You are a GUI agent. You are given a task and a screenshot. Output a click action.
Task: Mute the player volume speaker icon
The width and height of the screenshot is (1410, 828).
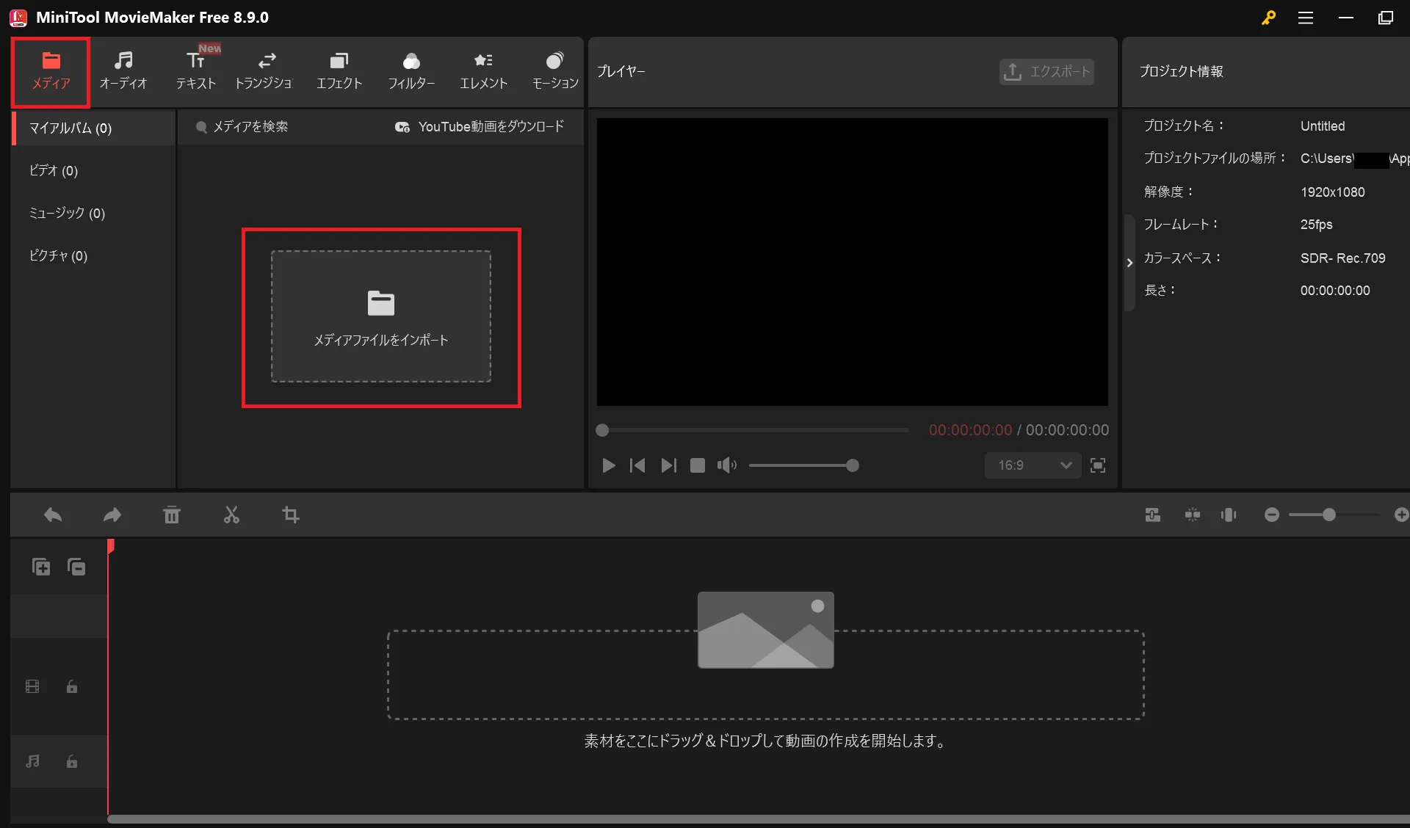click(726, 465)
